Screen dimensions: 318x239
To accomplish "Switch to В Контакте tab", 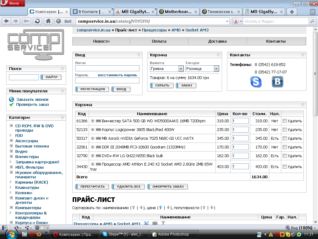I will 92,12.
